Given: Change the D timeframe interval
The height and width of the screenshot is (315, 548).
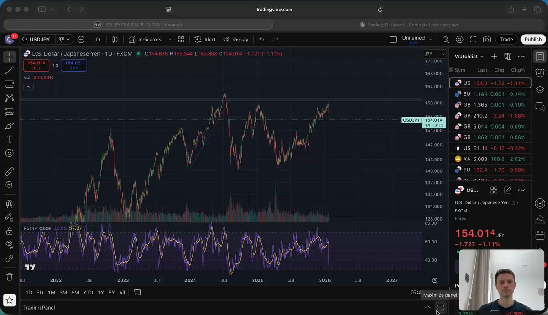Looking at the screenshot, I should [x=98, y=40].
